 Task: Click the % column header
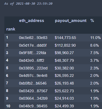tap(92, 21)
